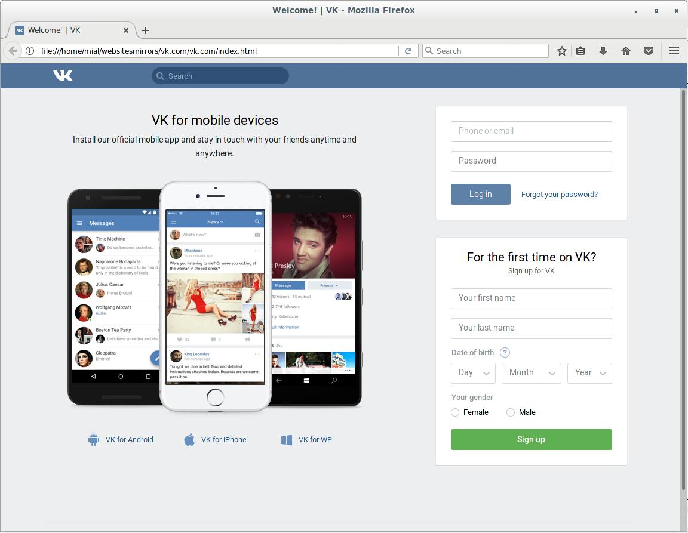Focus the Phone or email field
The image size is (688, 533).
pyautogui.click(x=531, y=131)
